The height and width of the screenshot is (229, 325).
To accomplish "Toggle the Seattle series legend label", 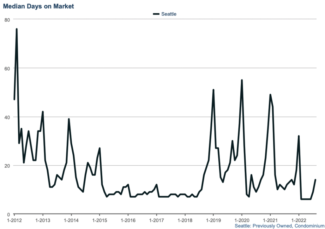I will tap(169, 14).
